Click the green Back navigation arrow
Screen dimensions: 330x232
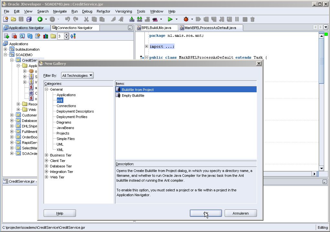point(40,19)
